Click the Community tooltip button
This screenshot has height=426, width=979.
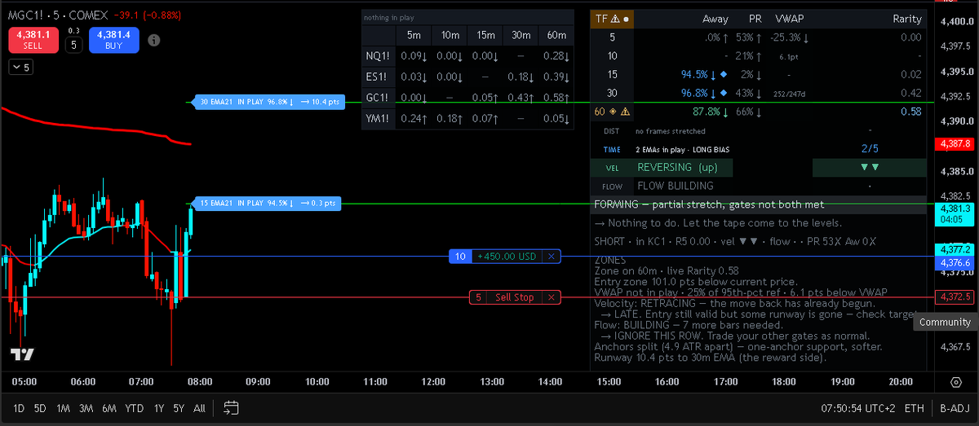[x=945, y=323]
